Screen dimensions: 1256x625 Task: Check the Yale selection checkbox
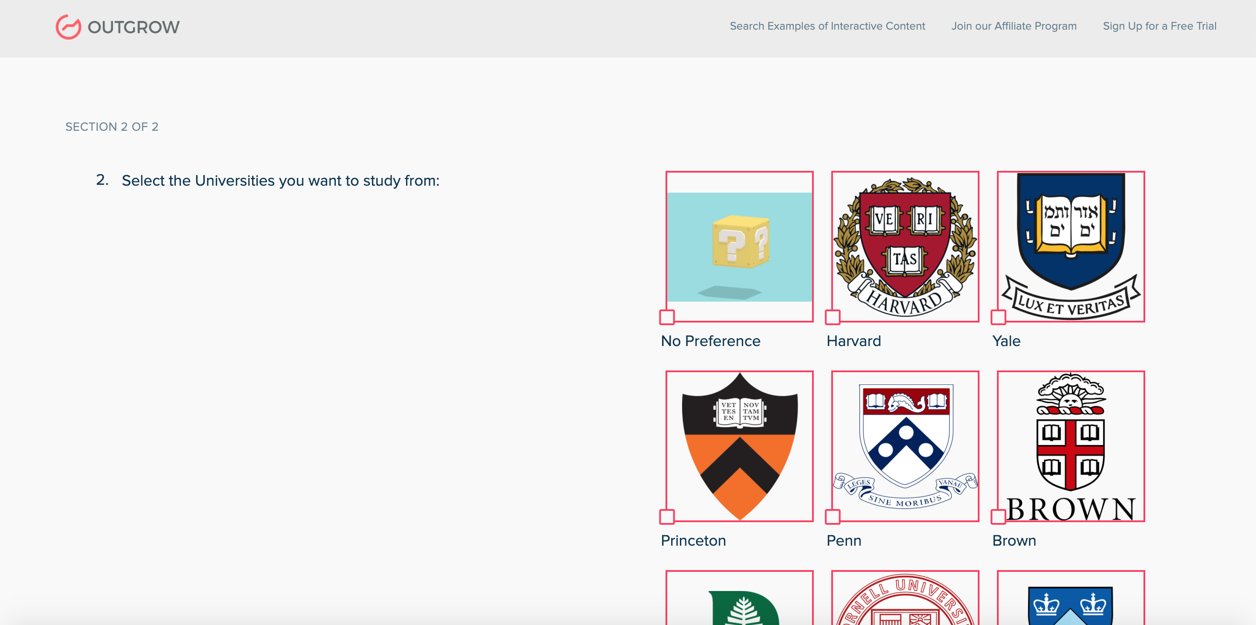[x=998, y=317]
